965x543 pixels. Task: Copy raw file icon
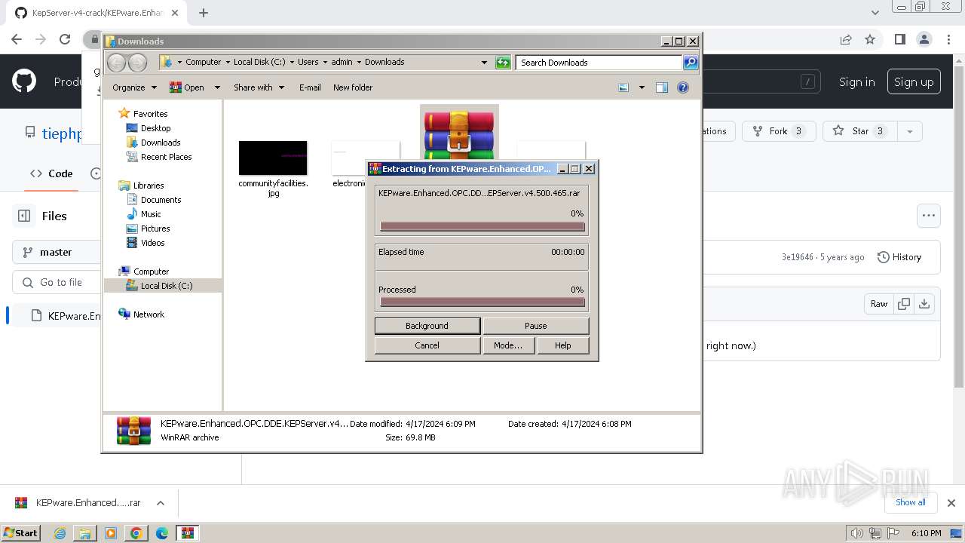(904, 304)
